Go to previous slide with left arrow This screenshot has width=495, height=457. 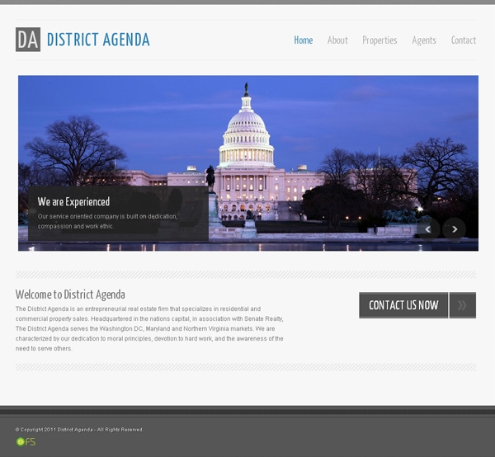(427, 228)
